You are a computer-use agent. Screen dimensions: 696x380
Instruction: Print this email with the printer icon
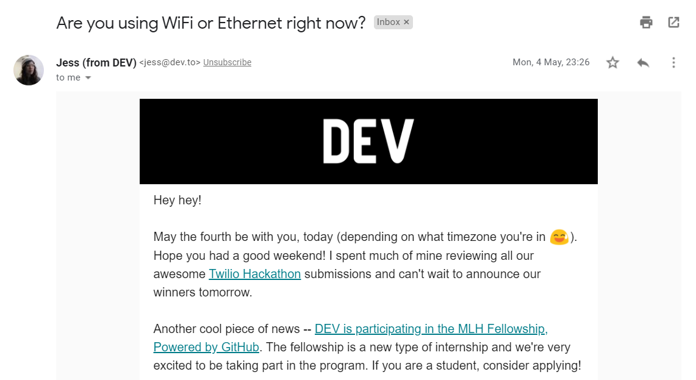(646, 22)
